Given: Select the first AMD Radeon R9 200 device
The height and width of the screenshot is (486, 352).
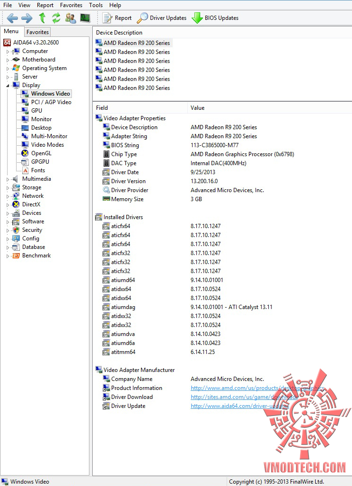Looking at the screenshot, I should click(133, 43).
